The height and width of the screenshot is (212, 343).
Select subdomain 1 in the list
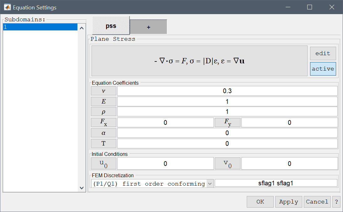point(40,27)
